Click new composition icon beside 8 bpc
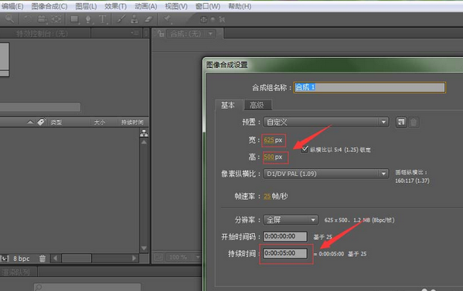The width and height of the screenshot is (463, 291). coord(5,259)
